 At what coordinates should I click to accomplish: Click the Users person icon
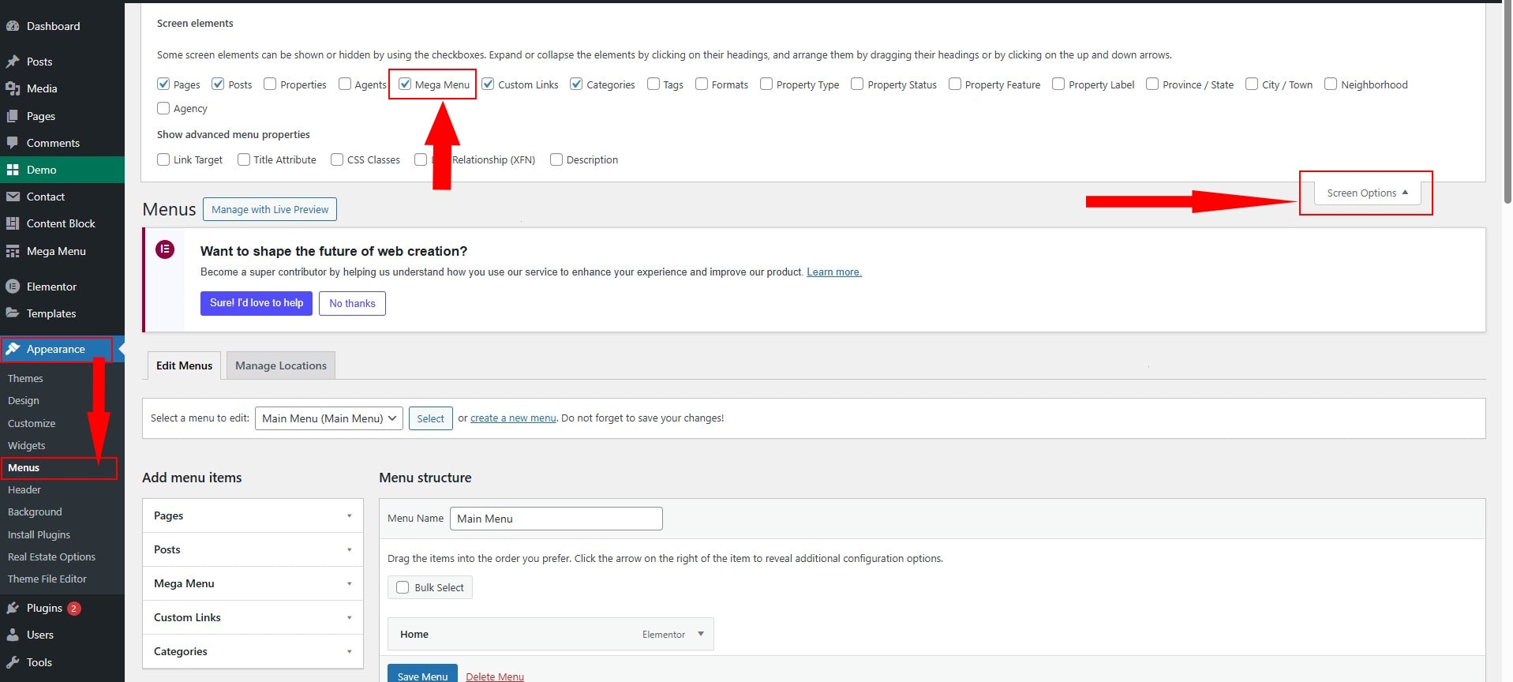click(x=13, y=635)
